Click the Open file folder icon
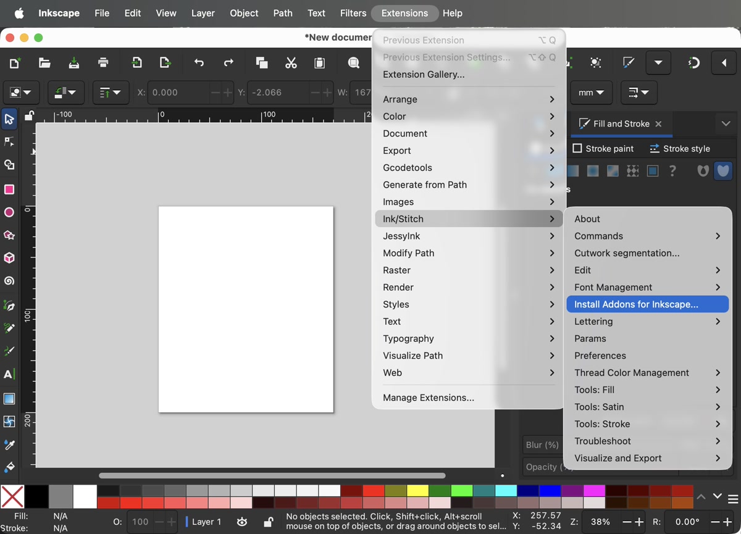 point(44,62)
